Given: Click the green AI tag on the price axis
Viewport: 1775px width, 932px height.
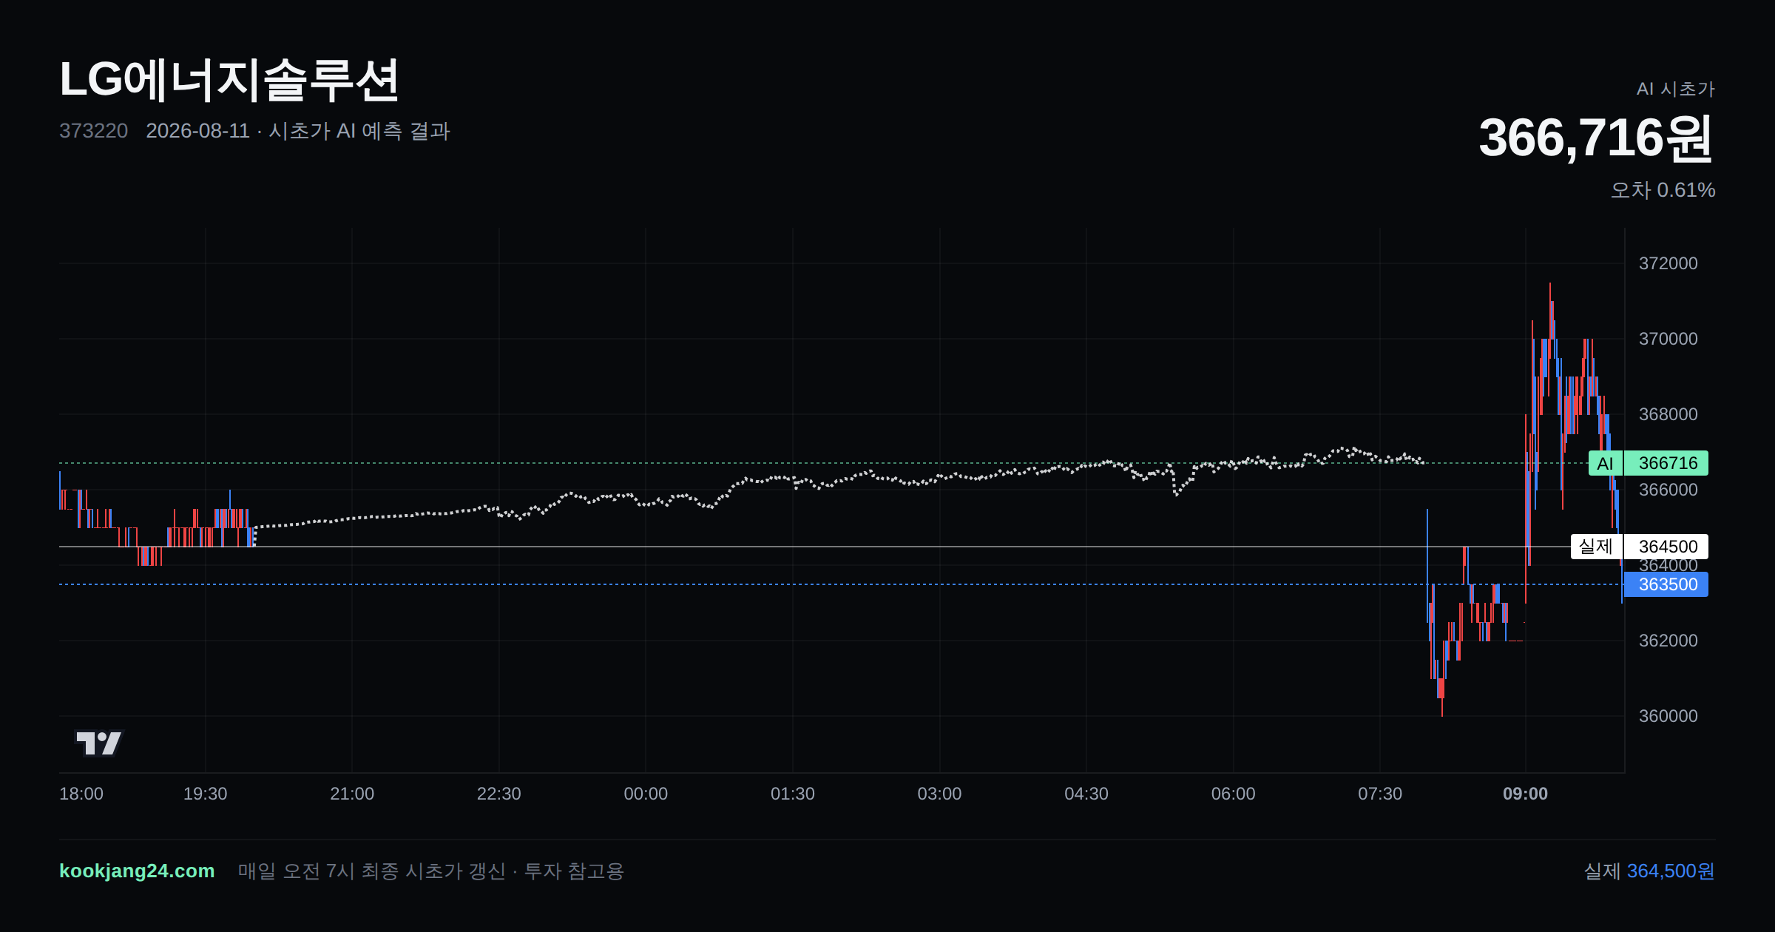Looking at the screenshot, I should pyautogui.click(x=1605, y=463).
